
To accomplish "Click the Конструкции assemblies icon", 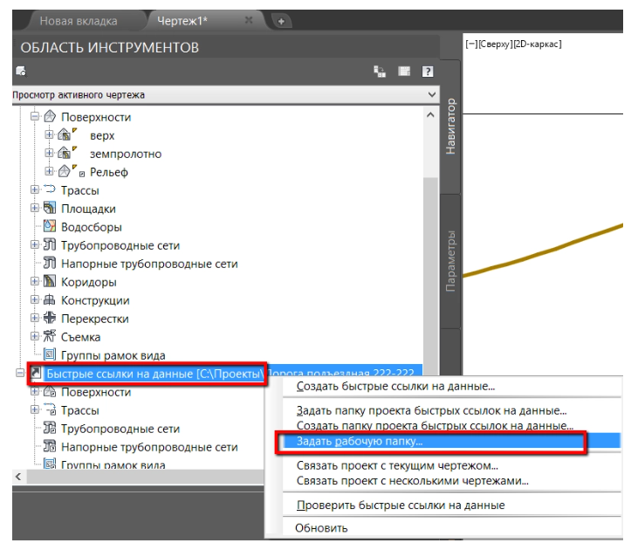I will click(50, 300).
